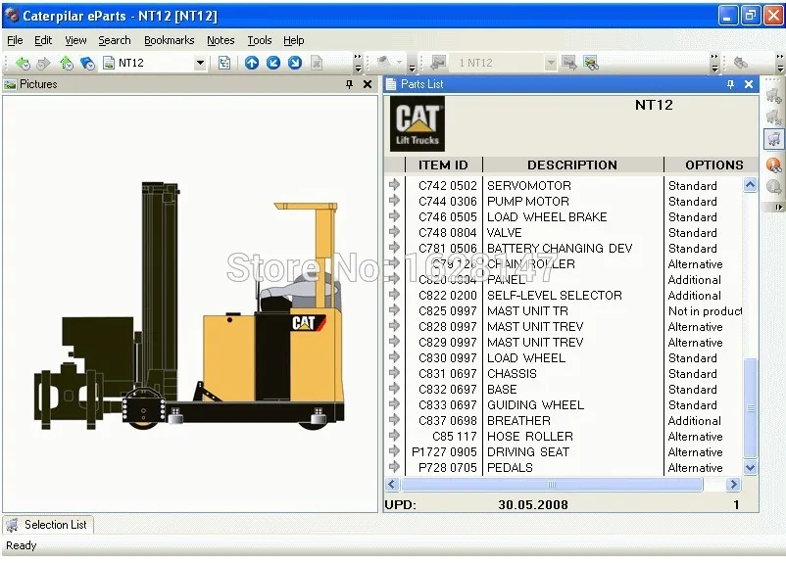Expand the sidebar toolbar overflow arrow
This screenshot has height=563, width=786.
(x=778, y=207)
